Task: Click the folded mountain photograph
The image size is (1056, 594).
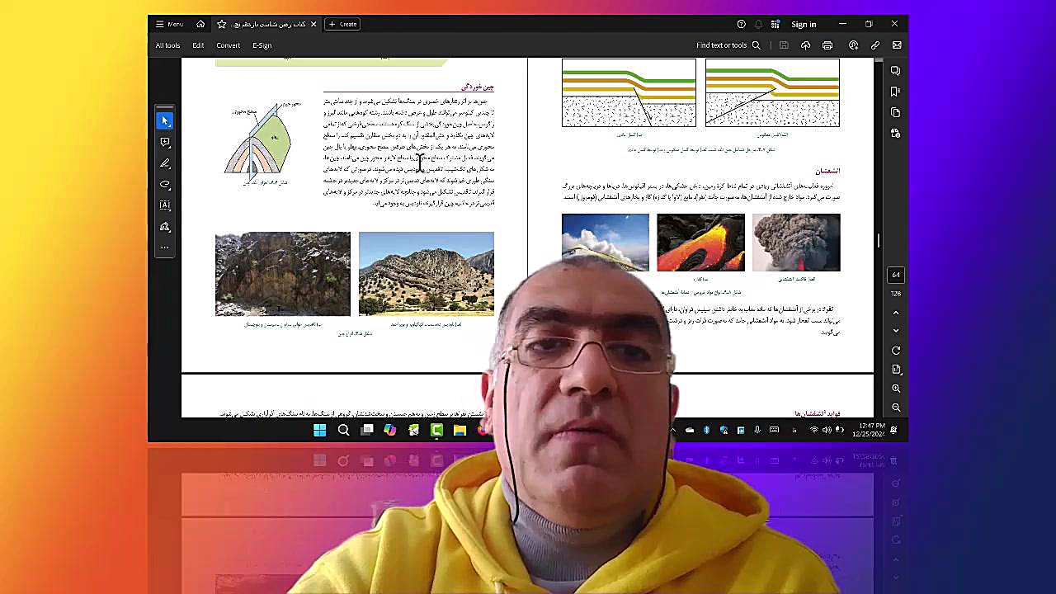Action: [427, 274]
